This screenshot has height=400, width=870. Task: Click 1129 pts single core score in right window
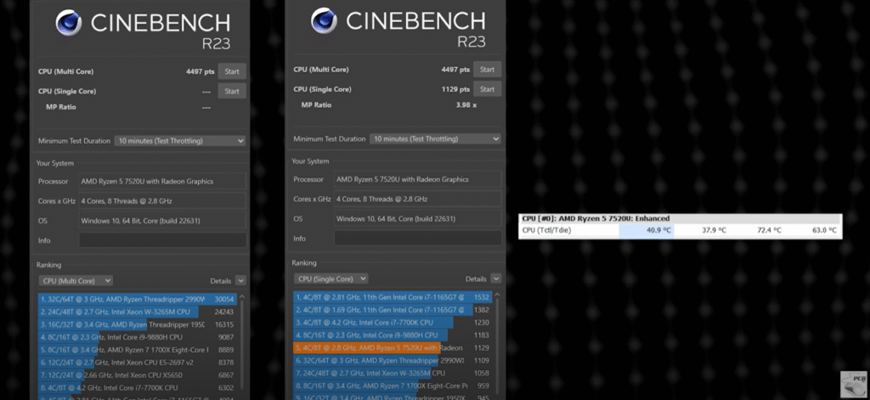pyautogui.click(x=455, y=89)
